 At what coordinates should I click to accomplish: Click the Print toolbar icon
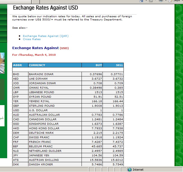[x=161, y=1]
